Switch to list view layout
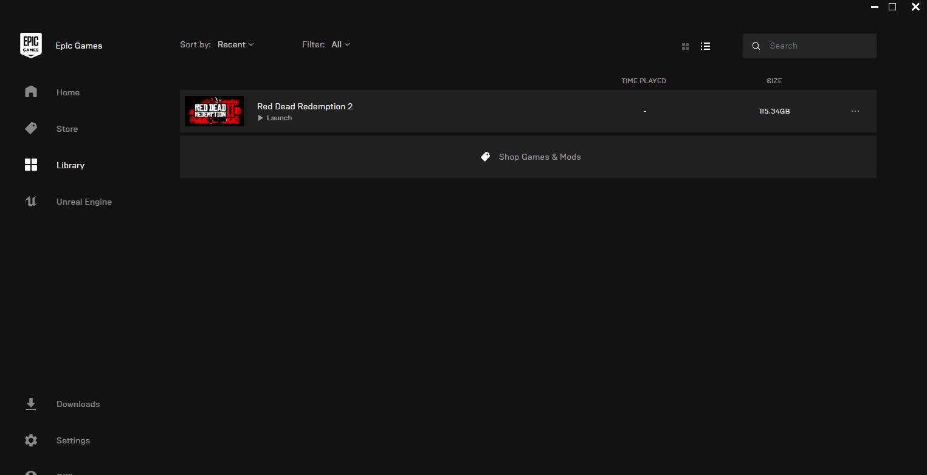The image size is (927, 475). 705,46
